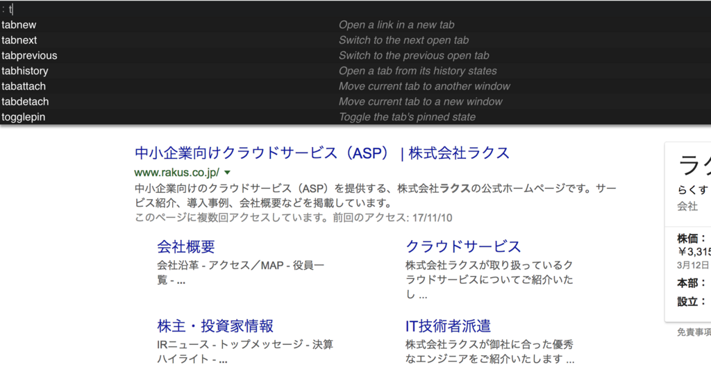This screenshot has height=367, width=711.
Task: Click the 中小企業向けのクラウドサービス result description
Action: (x=376, y=195)
